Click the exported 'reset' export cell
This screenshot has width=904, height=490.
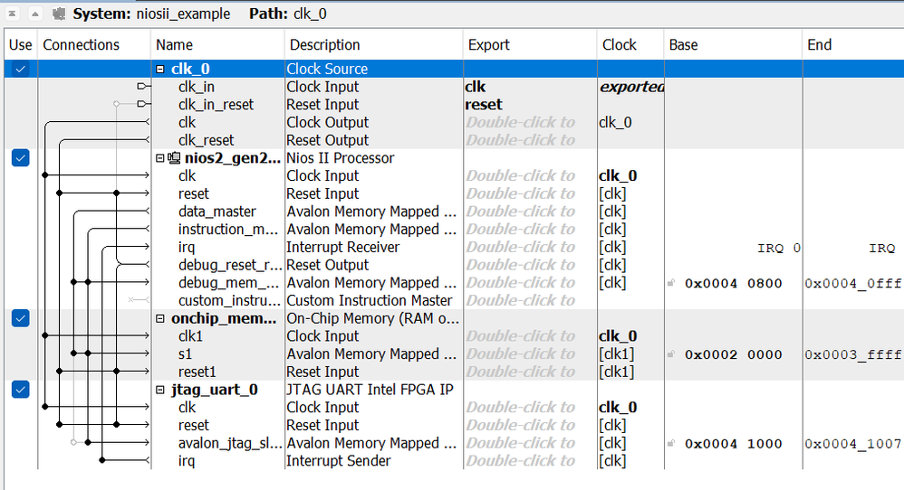coord(530,105)
